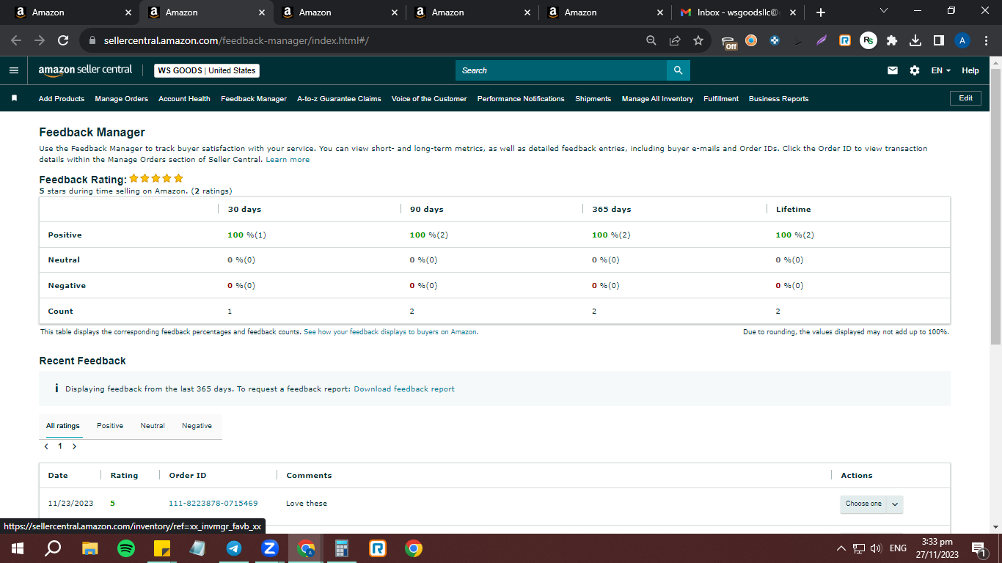Go back with the browser back arrow

coord(16,41)
